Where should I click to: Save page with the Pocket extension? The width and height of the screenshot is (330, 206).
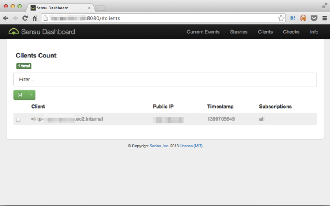(x=314, y=18)
